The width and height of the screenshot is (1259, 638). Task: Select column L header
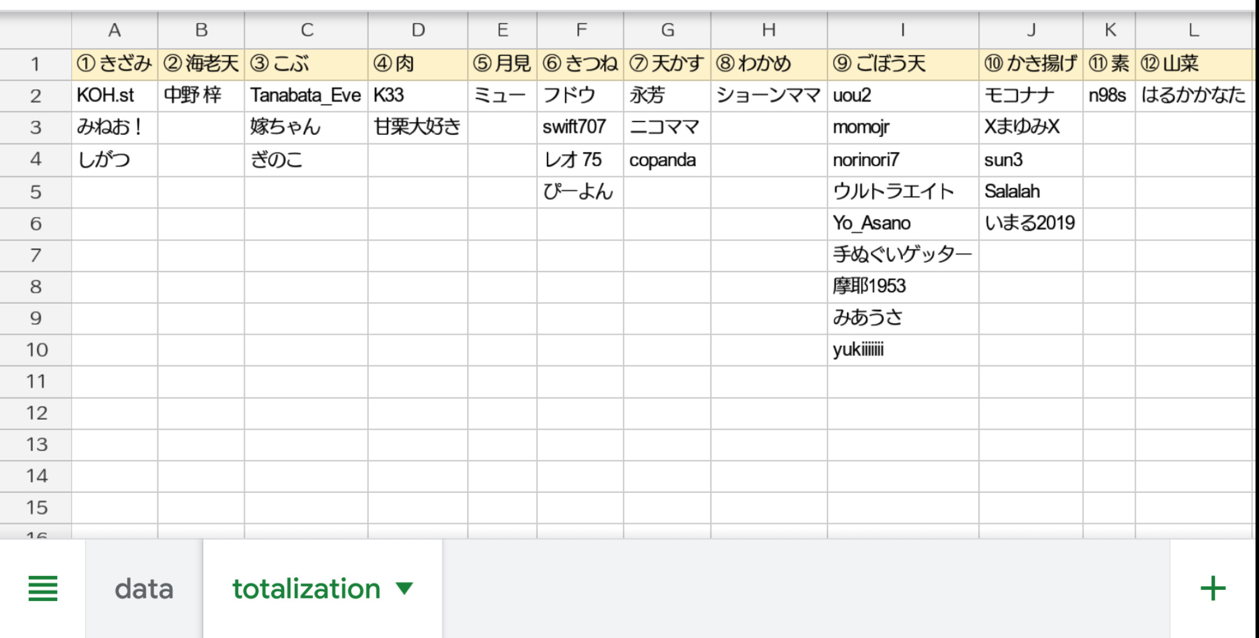[1193, 30]
